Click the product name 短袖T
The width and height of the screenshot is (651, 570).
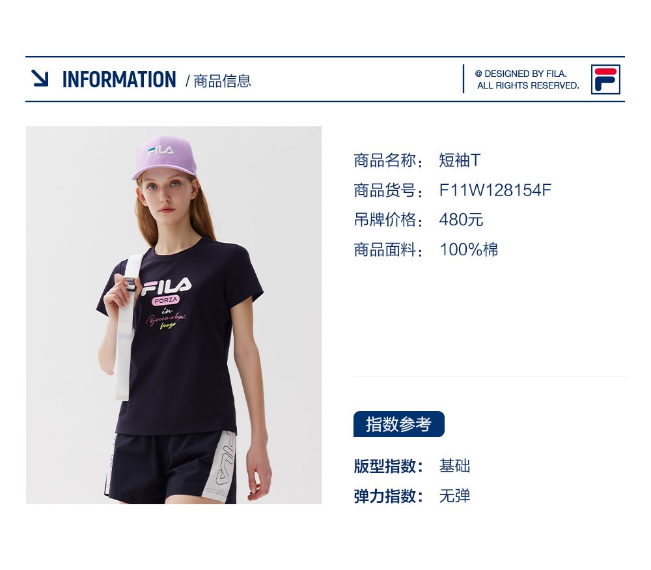(460, 160)
